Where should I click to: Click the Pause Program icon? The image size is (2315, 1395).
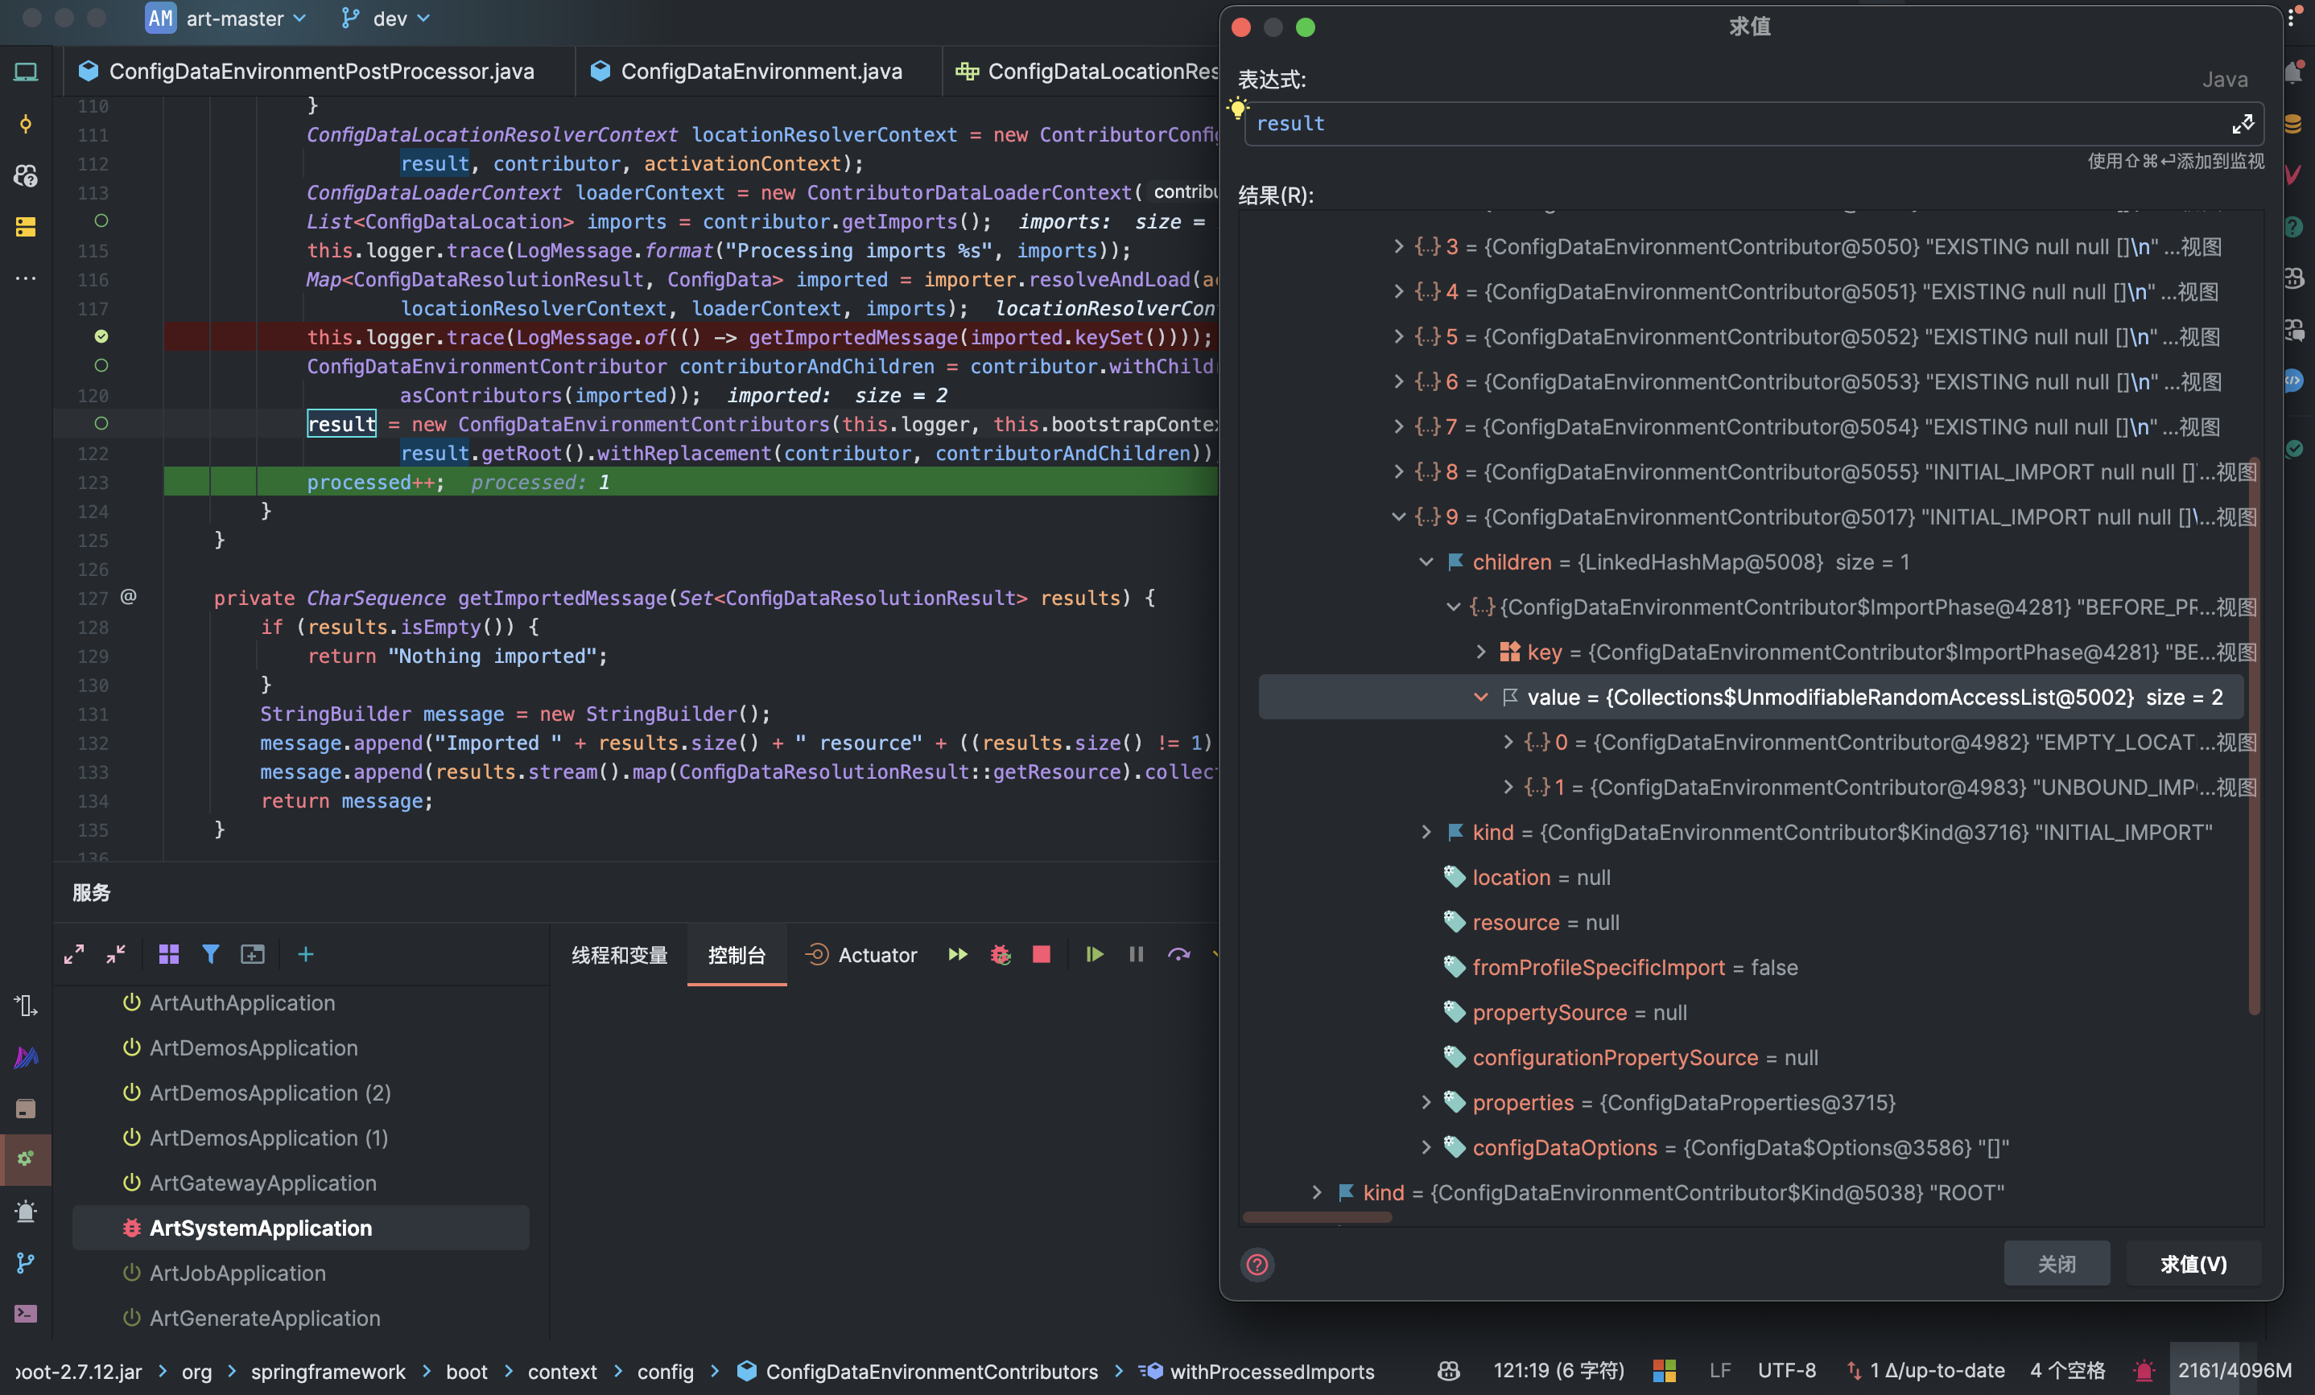click(1136, 955)
